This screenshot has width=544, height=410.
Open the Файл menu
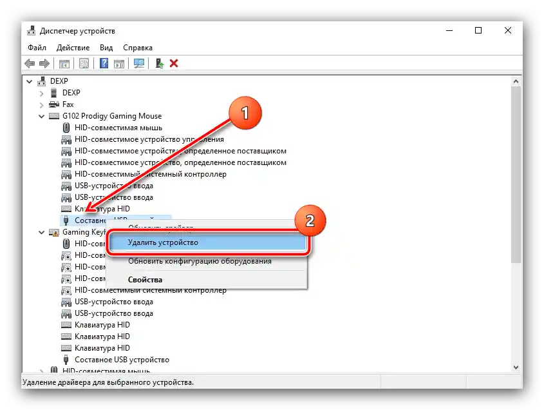pos(37,48)
